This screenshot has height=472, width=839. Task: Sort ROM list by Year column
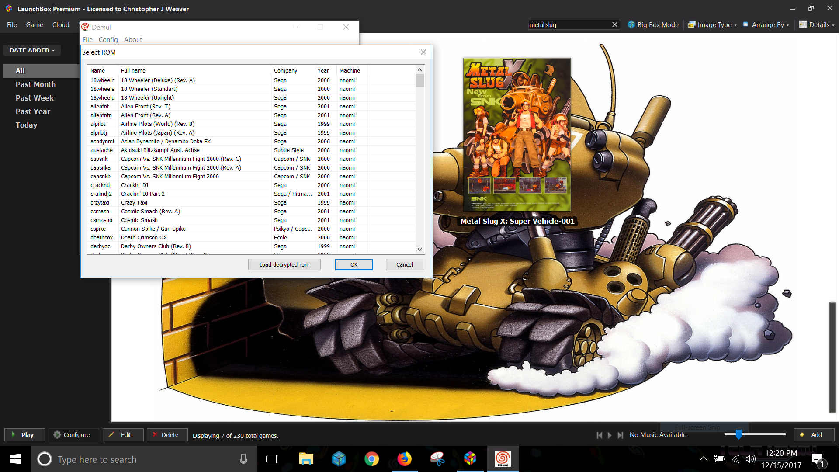coord(326,70)
